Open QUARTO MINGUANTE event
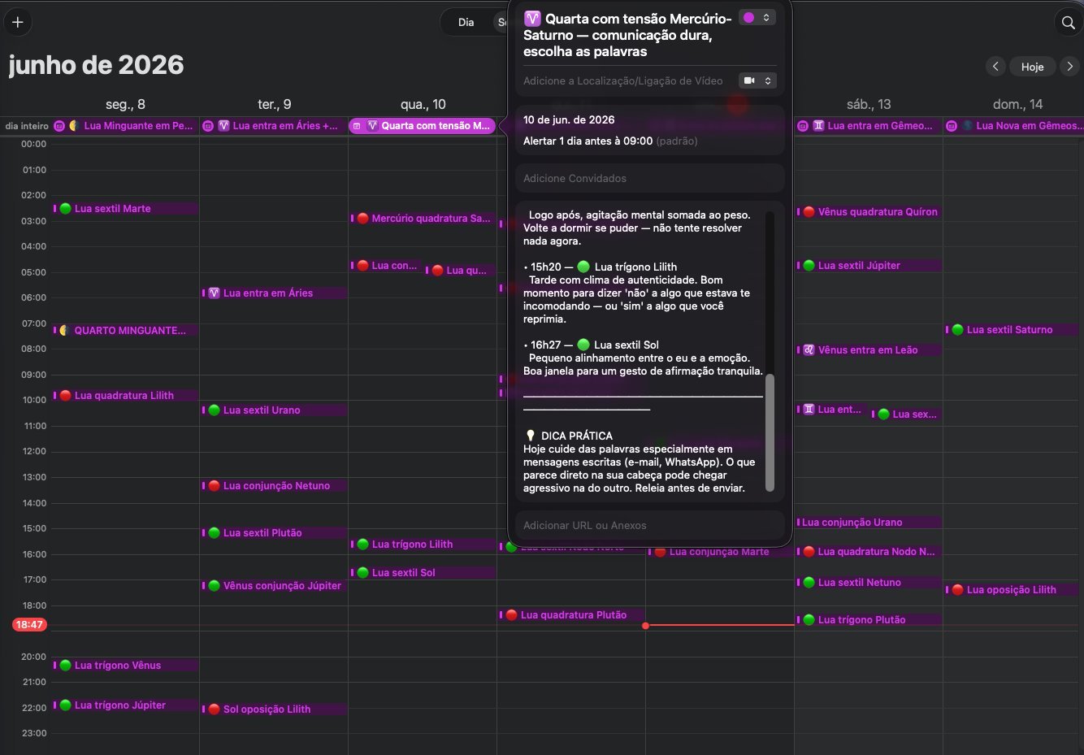 (126, 331)
